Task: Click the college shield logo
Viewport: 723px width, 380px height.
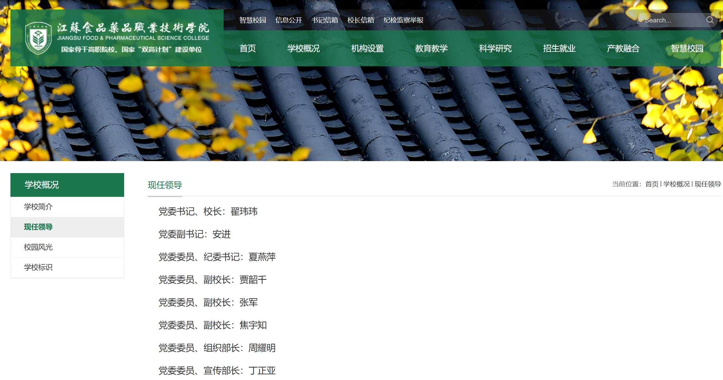Action: coord(38,38)
